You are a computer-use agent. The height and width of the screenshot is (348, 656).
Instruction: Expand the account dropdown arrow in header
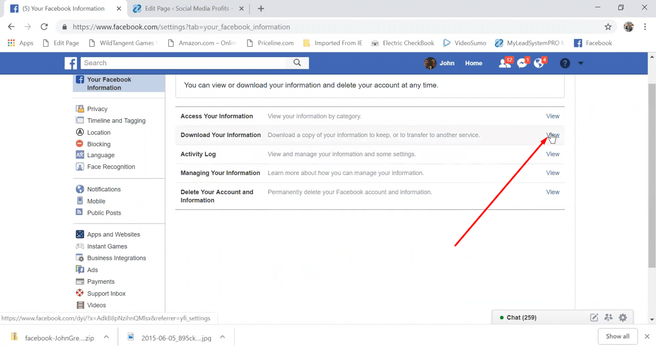pyautogui.click(x=580, y=63)
